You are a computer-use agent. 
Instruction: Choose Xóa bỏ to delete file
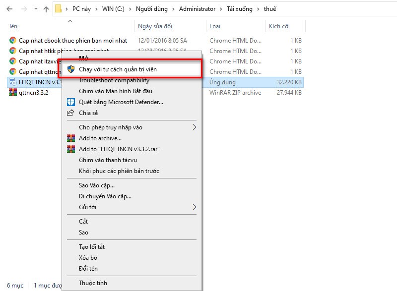coord(88,258)
